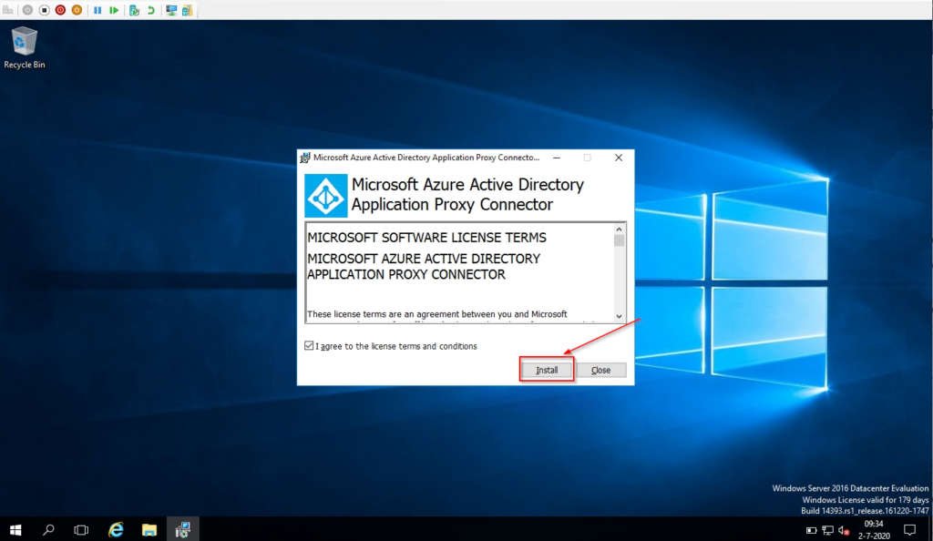Viewport: 933px width, 541px height.
Task: Open the Windows Start menu
Action: click(15, 529)
